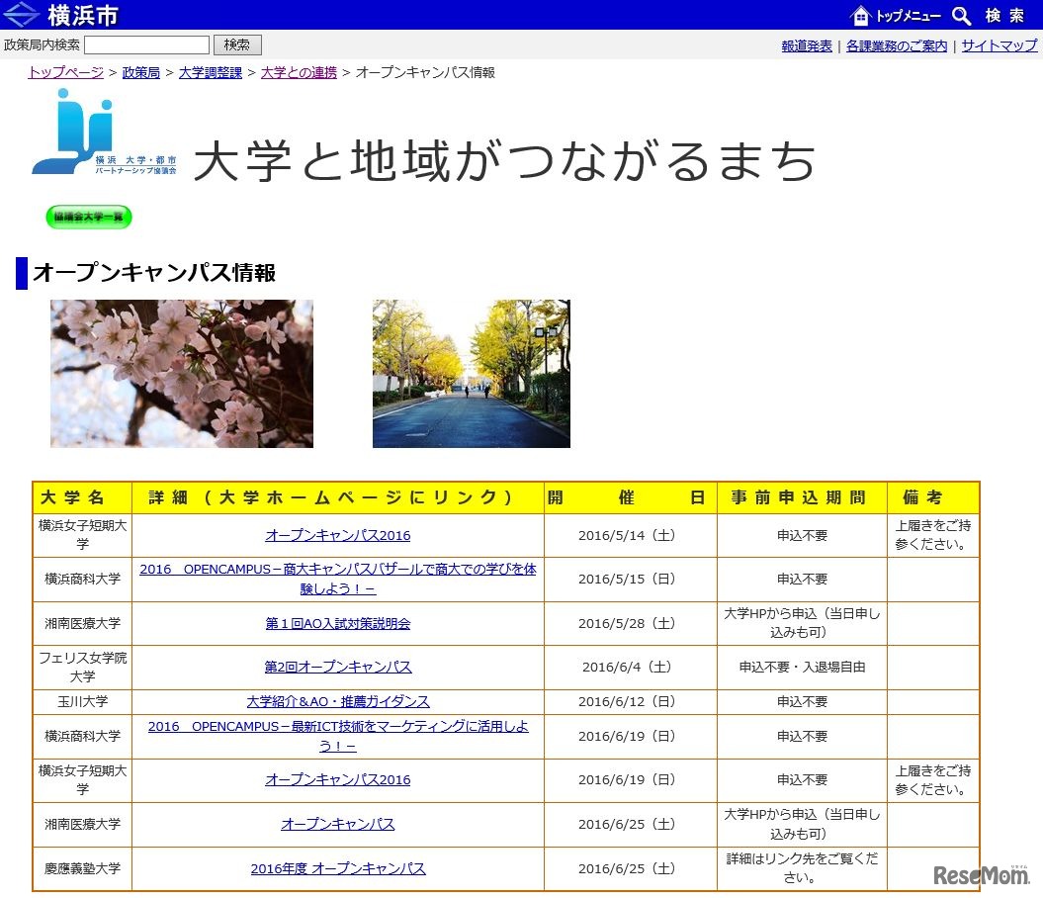
Task: Open 第1回AO入試対策説明会 link
Action: [339, 623]
